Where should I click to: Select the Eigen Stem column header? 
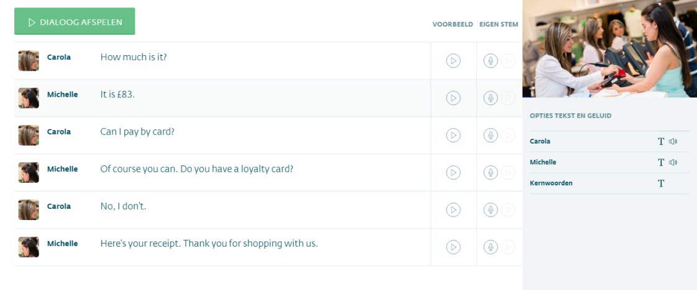tap(499, 24)
